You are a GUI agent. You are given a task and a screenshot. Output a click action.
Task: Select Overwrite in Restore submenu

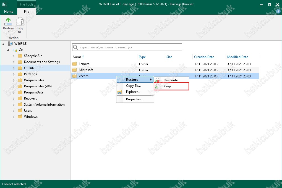[171, 80]
